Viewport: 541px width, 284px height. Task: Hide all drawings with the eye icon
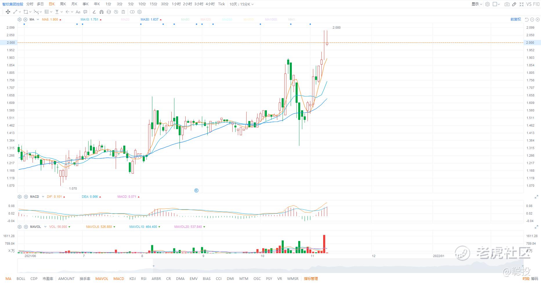point(116,12)
